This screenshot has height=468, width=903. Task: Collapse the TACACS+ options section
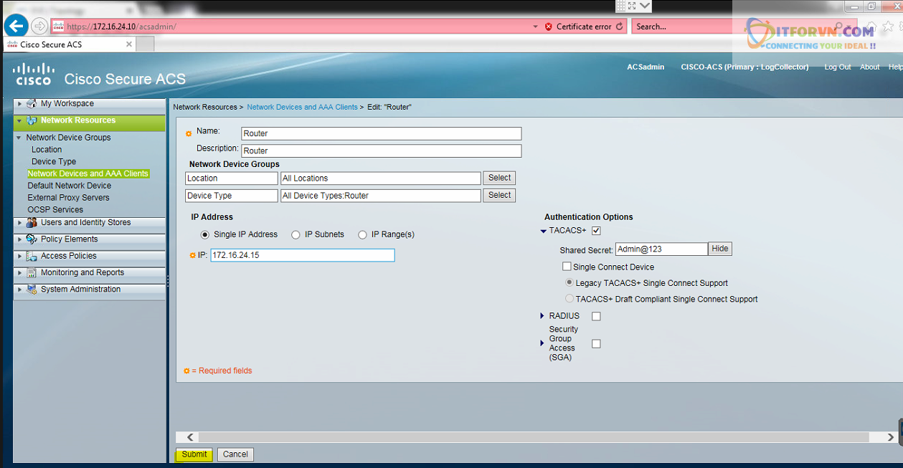[x=543, y=231]
